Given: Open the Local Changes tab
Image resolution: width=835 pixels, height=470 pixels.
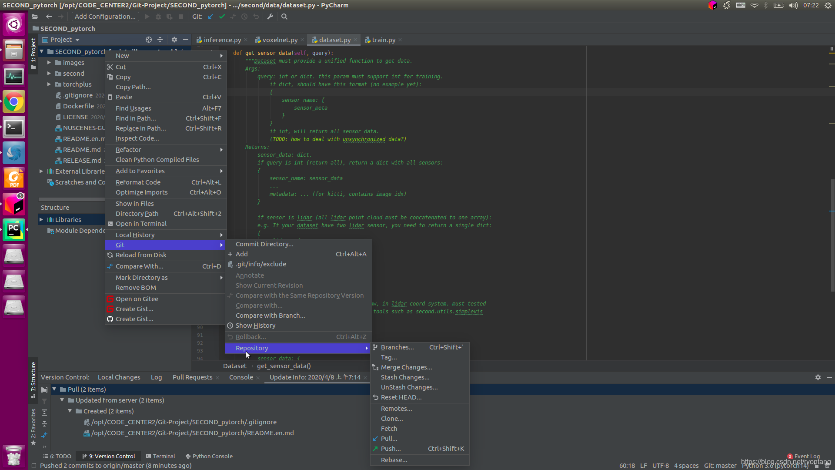Looking at the screenshot, I should pos(119,377).
